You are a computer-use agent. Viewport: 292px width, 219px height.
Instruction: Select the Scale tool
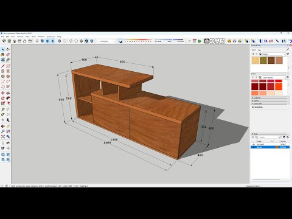click(3, 103)
